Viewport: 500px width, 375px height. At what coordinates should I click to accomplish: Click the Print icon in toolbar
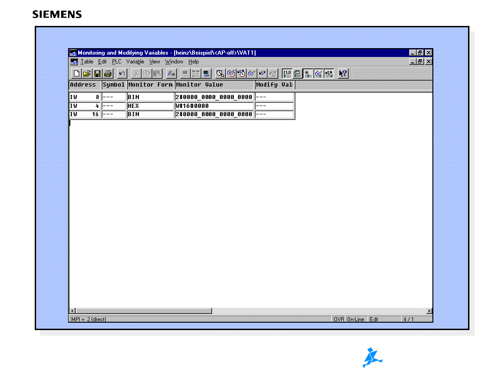(108, 74)
